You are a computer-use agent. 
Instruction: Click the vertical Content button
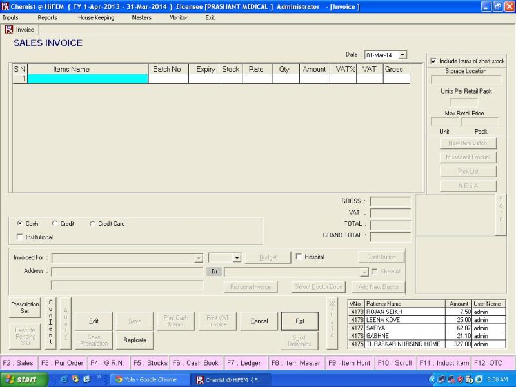click(51, 322)
